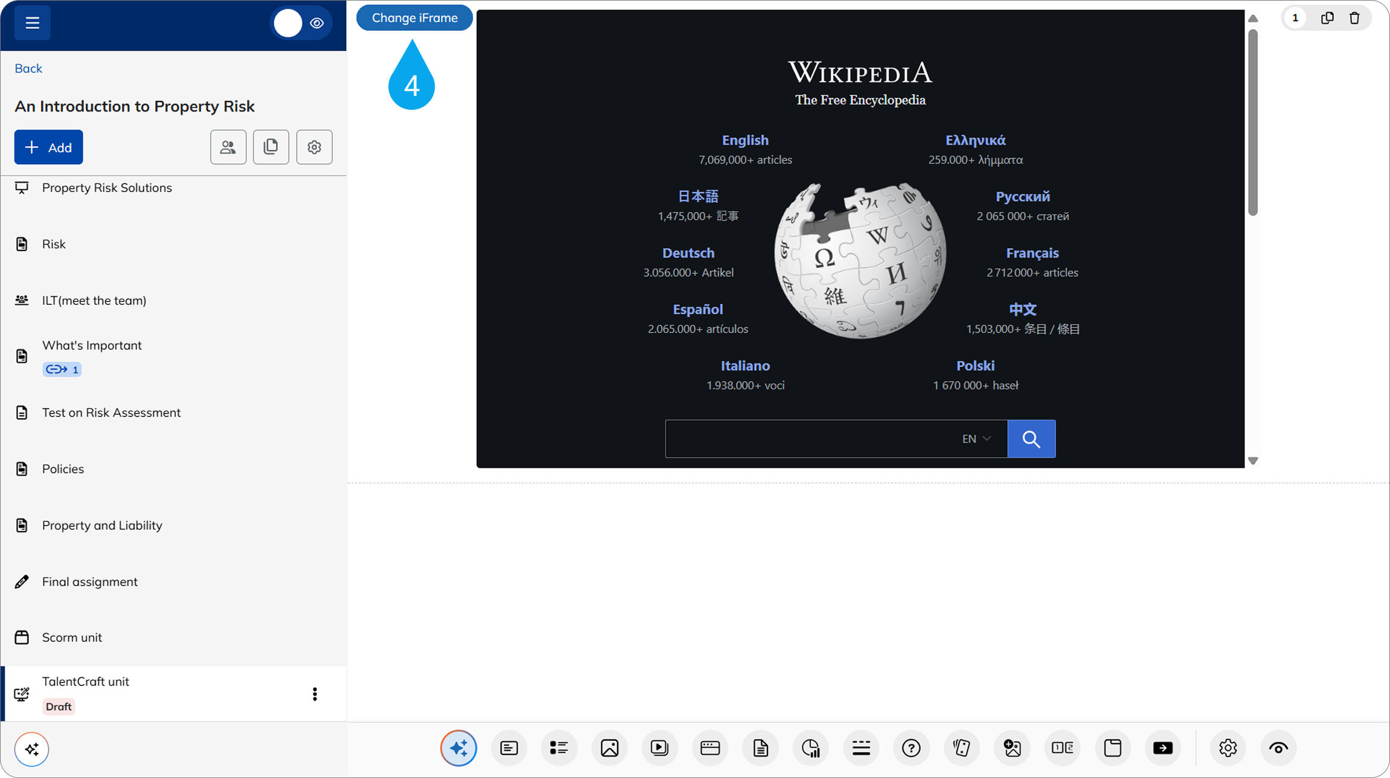Expand the blue Add button menu
Screen dimensions: 1390x778
pyautogui.click(x=48, y=147)
